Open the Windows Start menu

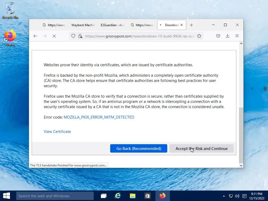[7, 196]
